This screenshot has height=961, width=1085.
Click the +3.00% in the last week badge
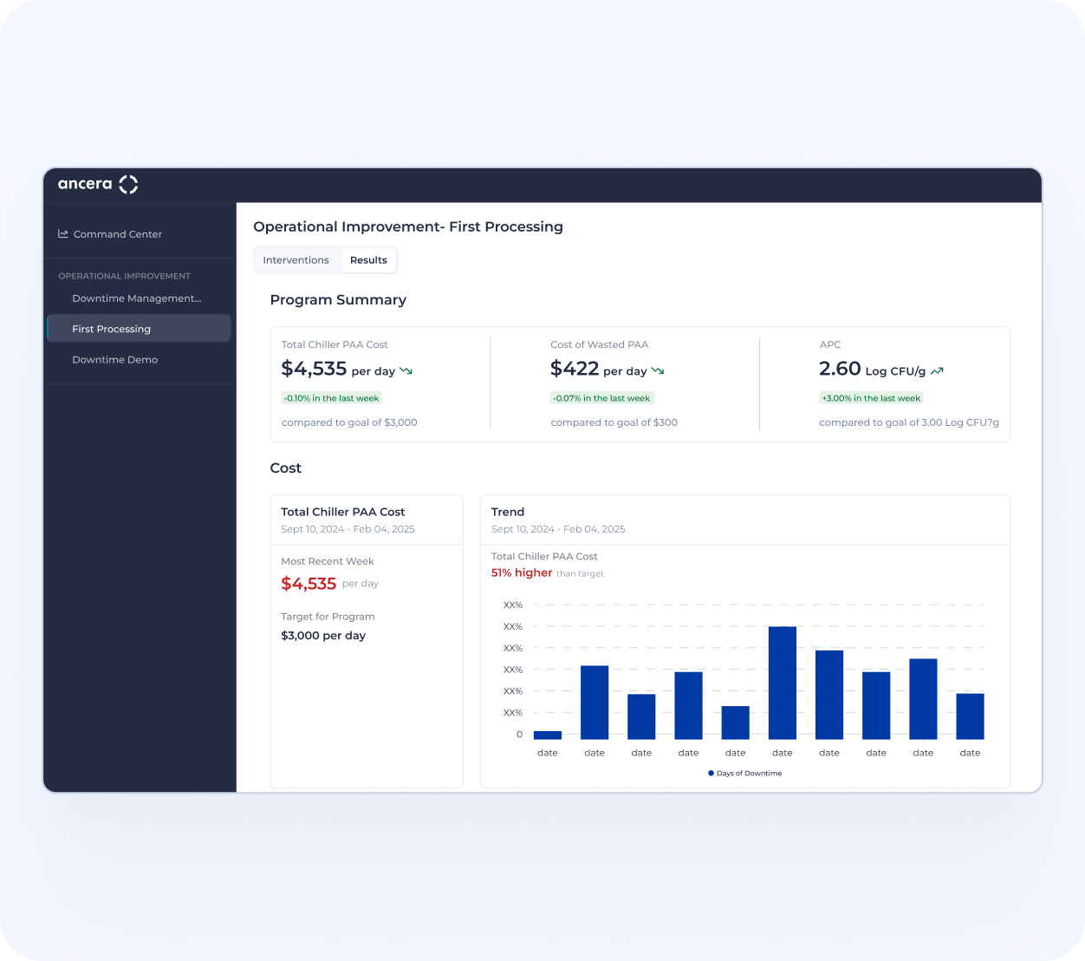pos(871,398)
